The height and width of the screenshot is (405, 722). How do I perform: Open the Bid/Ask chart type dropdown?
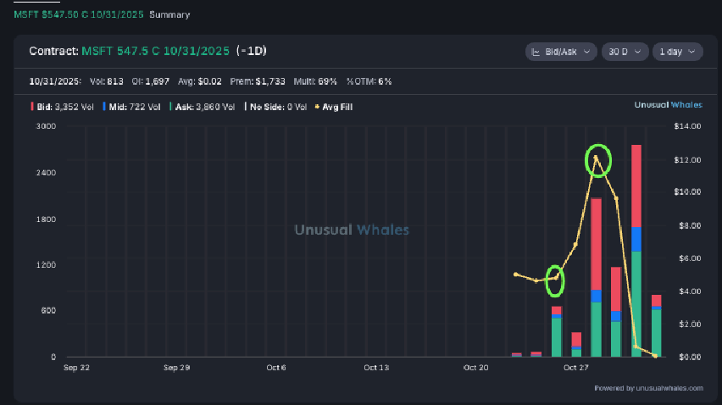pos(561,52)
